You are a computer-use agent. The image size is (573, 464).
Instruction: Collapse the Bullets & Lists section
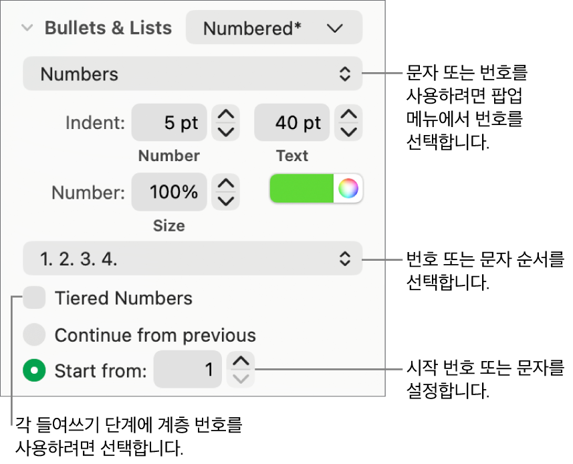27,28
